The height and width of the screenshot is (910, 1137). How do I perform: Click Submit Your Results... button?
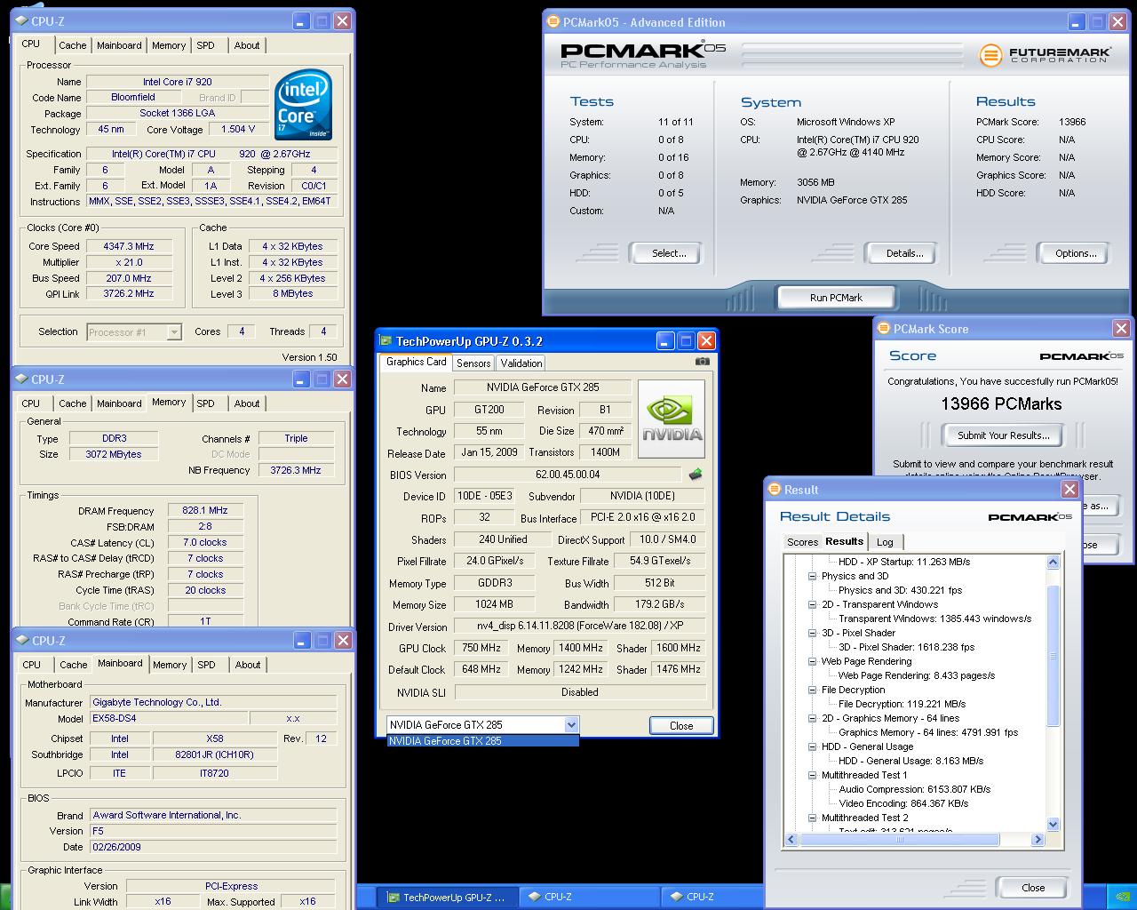[x=1004, y=435]
